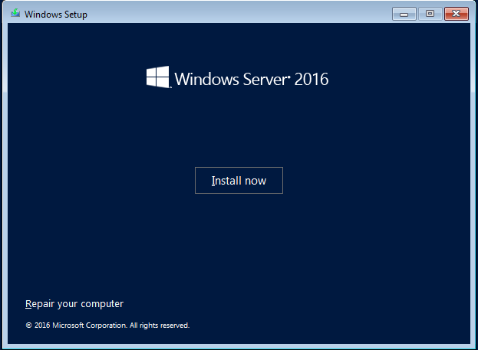Click the Install now button

(x=239, y=180)
